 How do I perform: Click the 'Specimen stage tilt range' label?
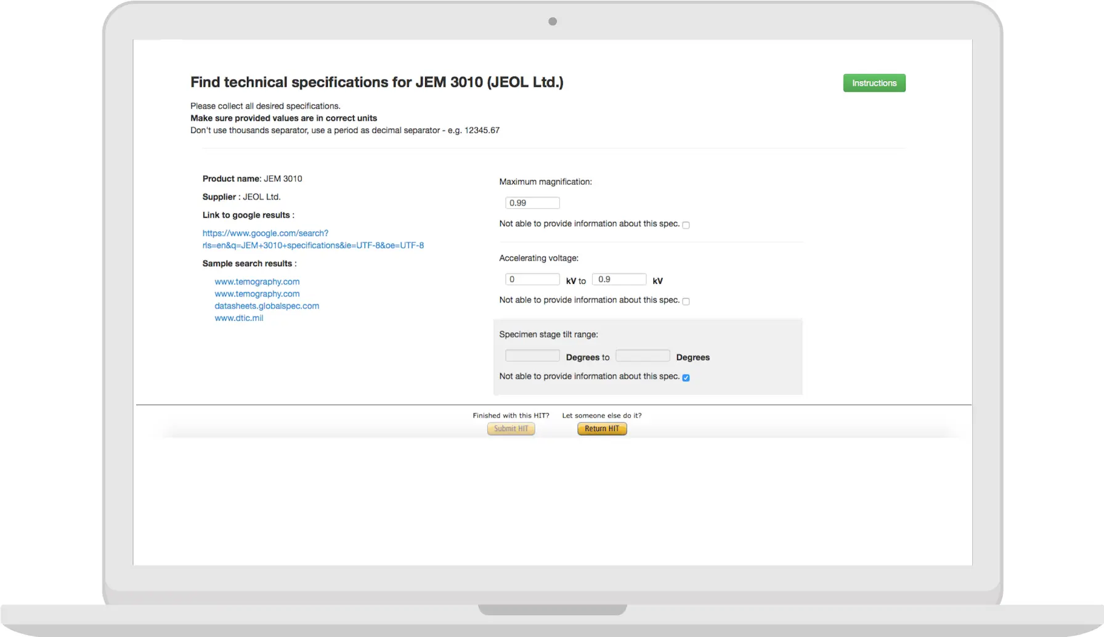click(x=548, y=335)
